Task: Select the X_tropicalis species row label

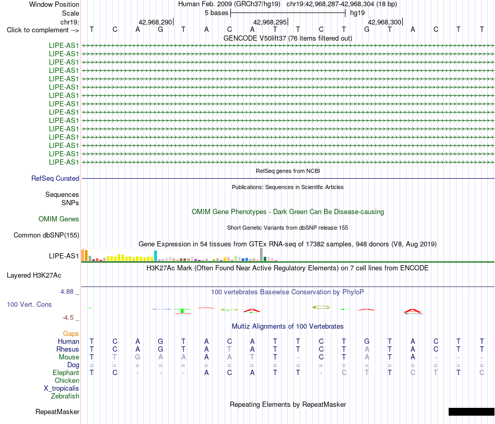Action: 61,389
